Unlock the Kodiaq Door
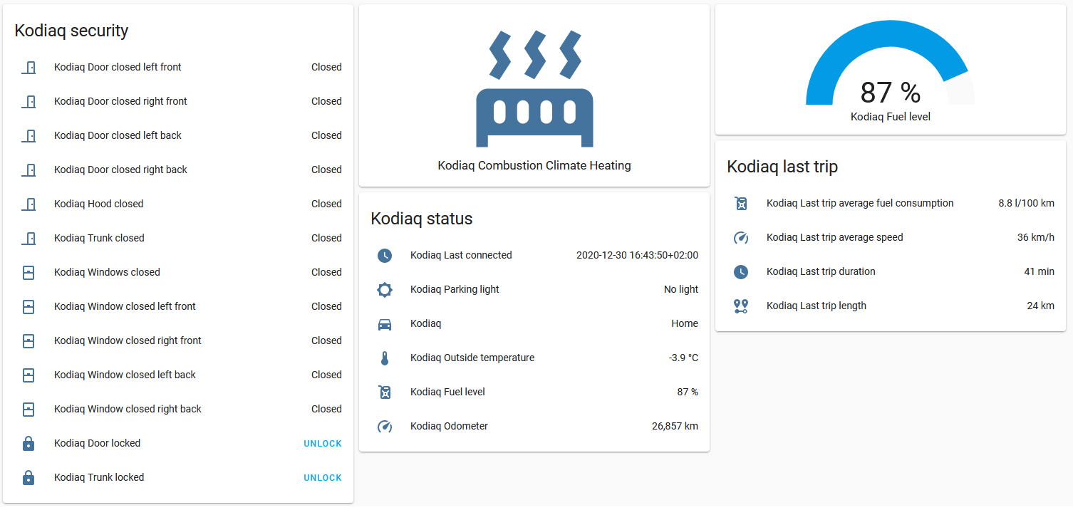The height and width of the screenshot is (510, 1073). click(323, 444)
